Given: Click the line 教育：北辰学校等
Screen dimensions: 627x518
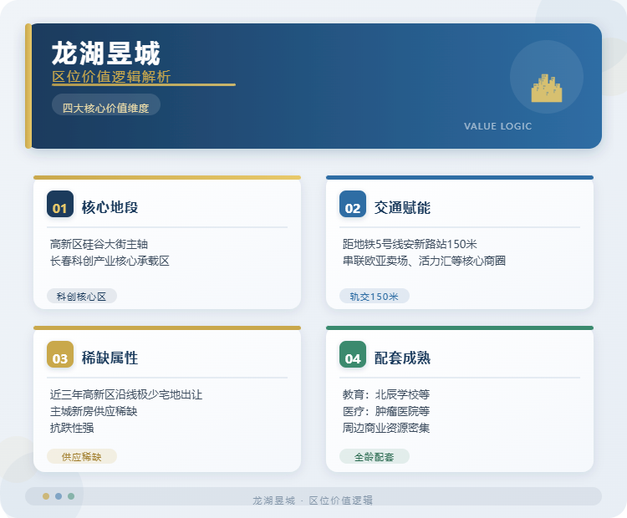Looking at the screenshot, I should (386, 394).
